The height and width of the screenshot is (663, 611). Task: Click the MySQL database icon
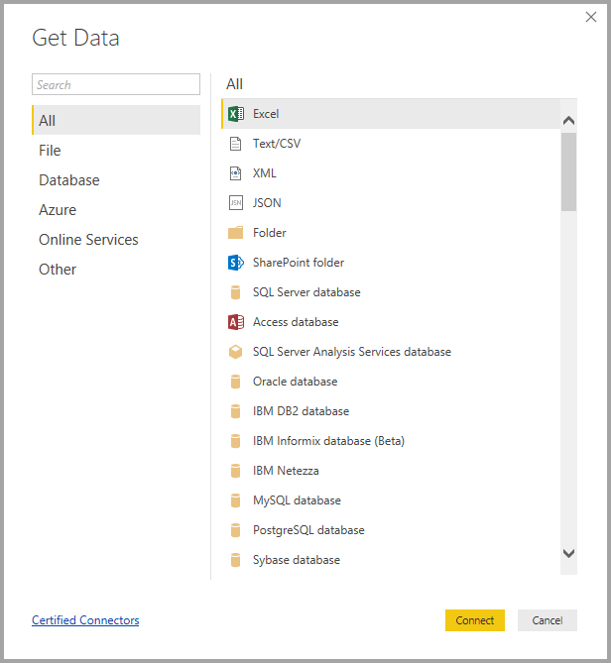tap(236, 500)
